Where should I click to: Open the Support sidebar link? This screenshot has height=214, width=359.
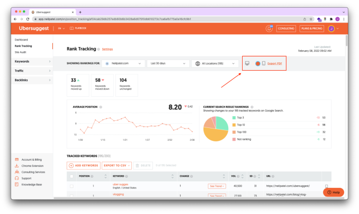tap(26, 178)
